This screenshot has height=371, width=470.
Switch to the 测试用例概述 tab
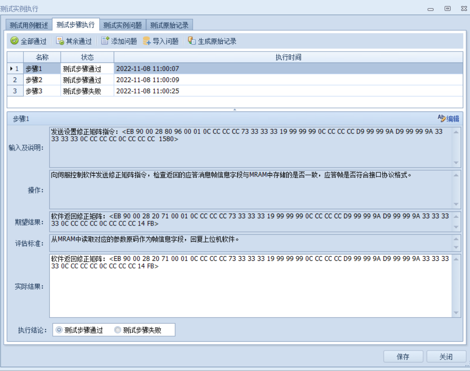pos(29,25)
